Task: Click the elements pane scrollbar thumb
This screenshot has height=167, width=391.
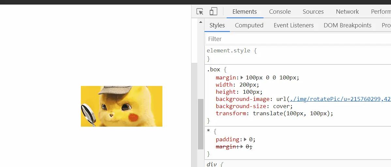Action: coord(201,124)
